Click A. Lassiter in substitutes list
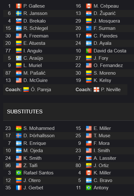The image size is (134, 196). point(105,158)
